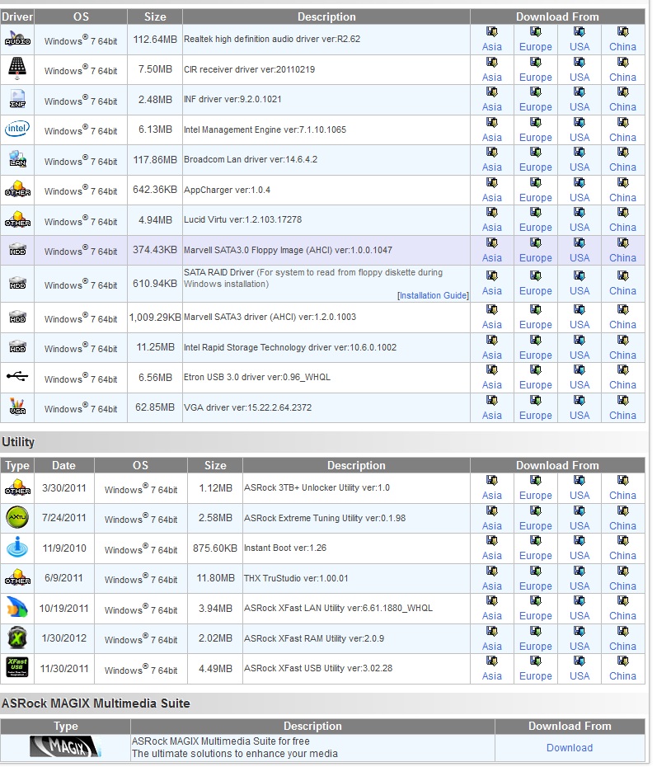Screen dimensions: 657x781
Task: Download THX TruStudio from China
Action: (x=622, y=586)
